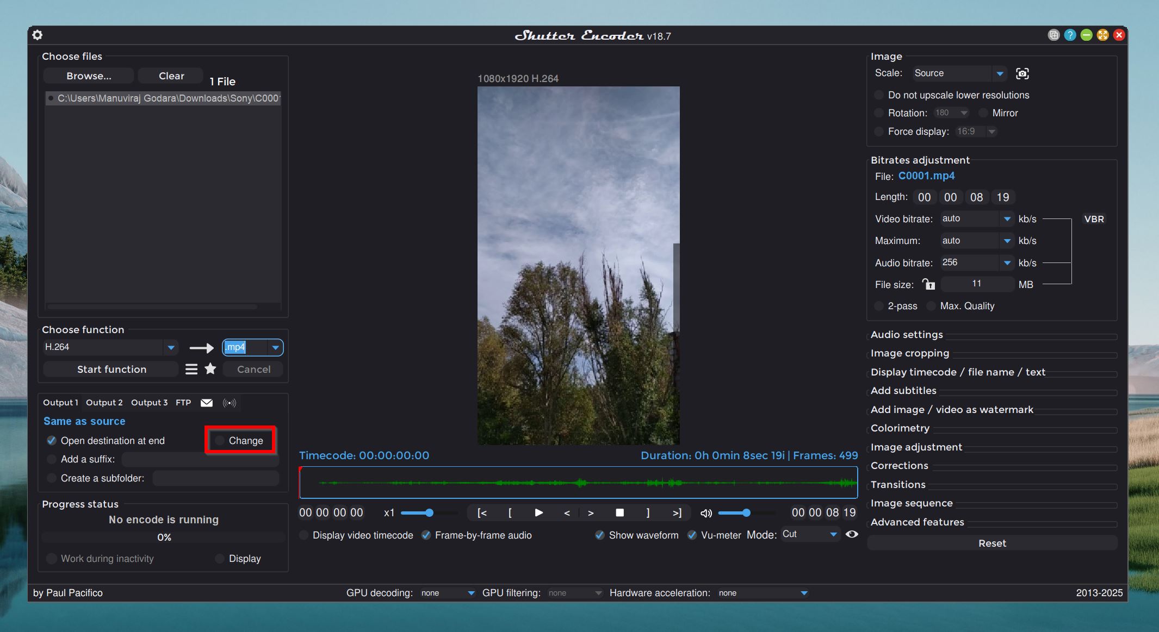Image resolution: width=1159 pixels, height=632 pixels.
Task: Toggle the VBR mode button
Action: tap(1094, 219)
